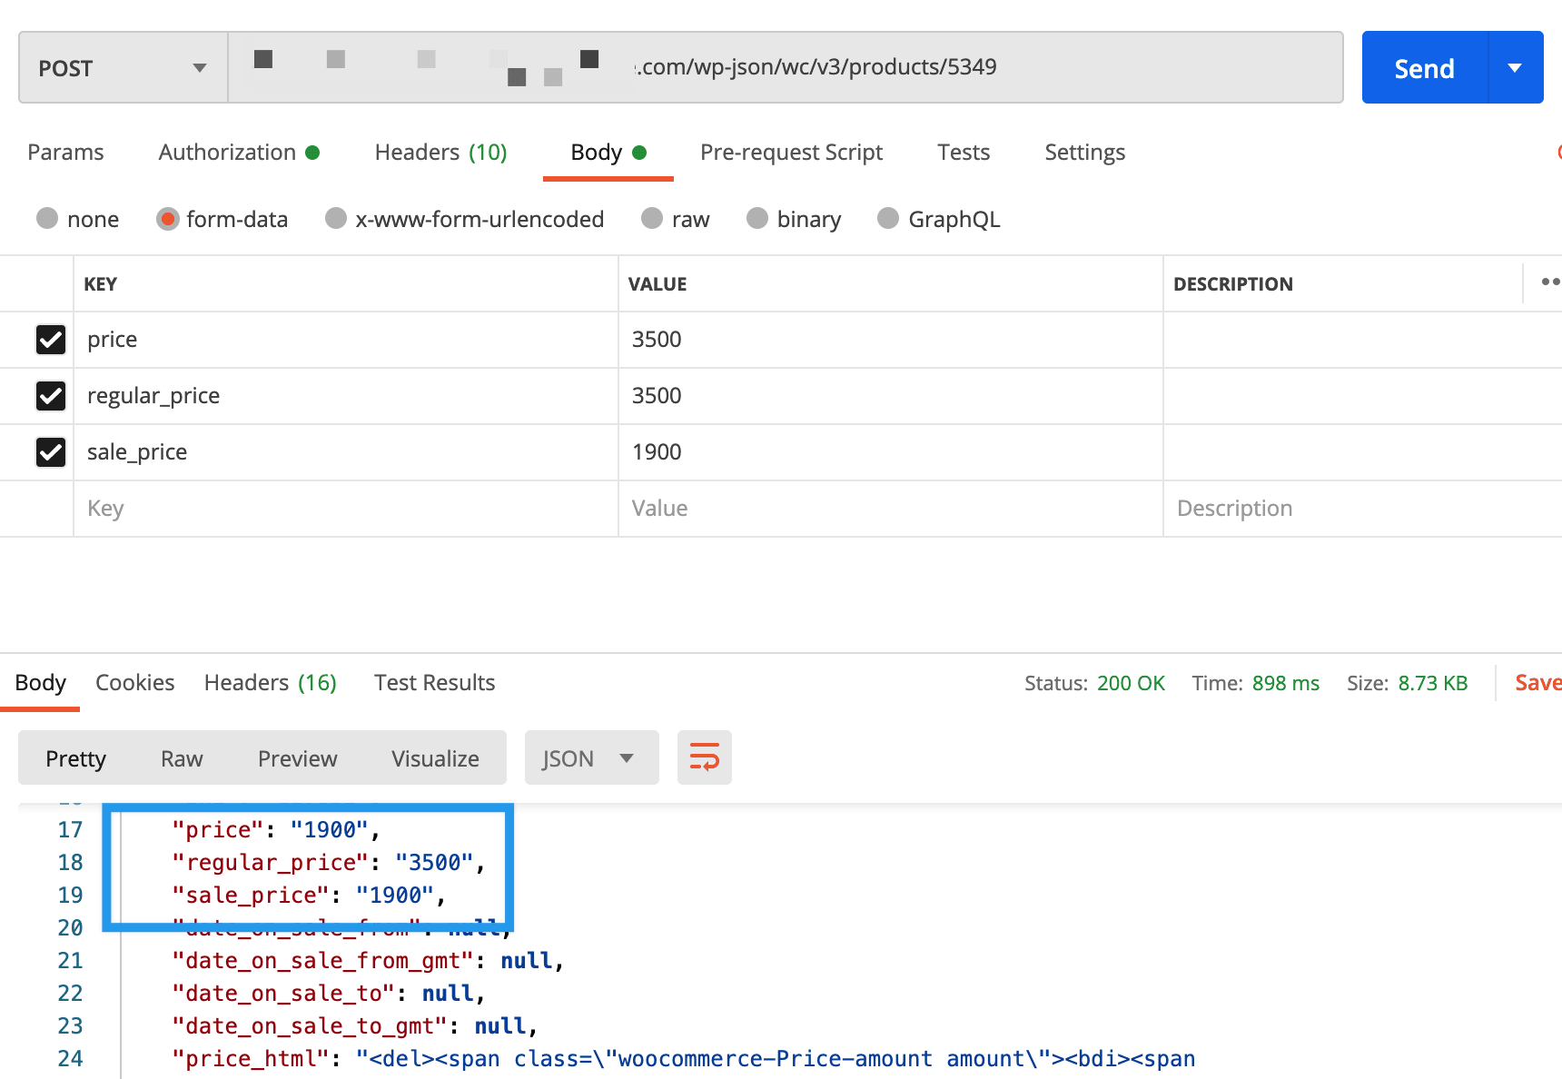Open the Pre-request Script tab
This screenshot has height=1079, width=1562.
[x=791, y=153]
